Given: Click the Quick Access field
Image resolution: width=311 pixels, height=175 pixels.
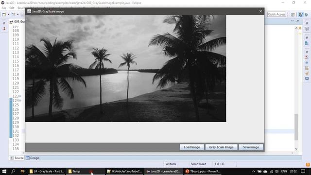Looking at the screenshot, I should 276,14.
